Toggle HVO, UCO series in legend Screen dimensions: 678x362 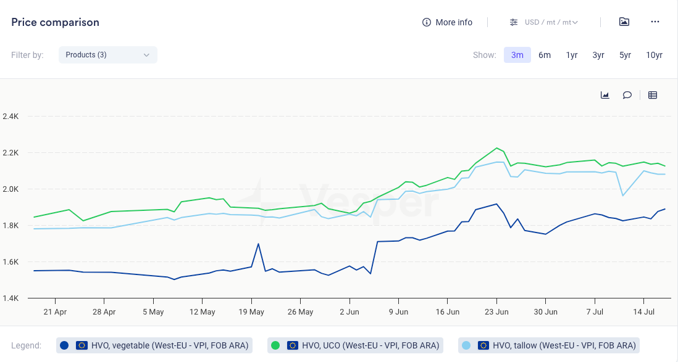tap(370, 345)
